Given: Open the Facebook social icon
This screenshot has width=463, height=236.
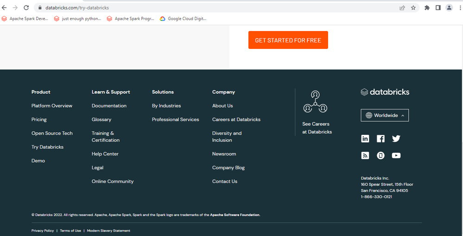Looking at the screenshot, I should tap(381, 139).
